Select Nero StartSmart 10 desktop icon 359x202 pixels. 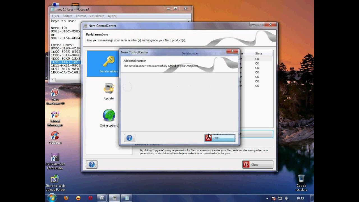coord(55,97)
